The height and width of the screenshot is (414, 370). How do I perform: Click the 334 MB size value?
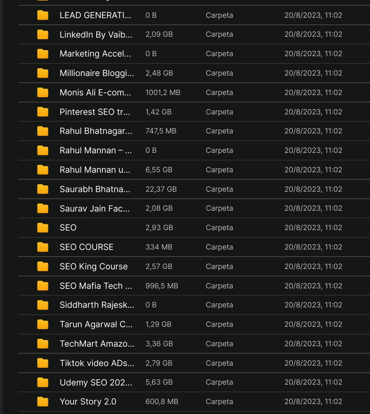pyautogui.click(x=159, y=247)
